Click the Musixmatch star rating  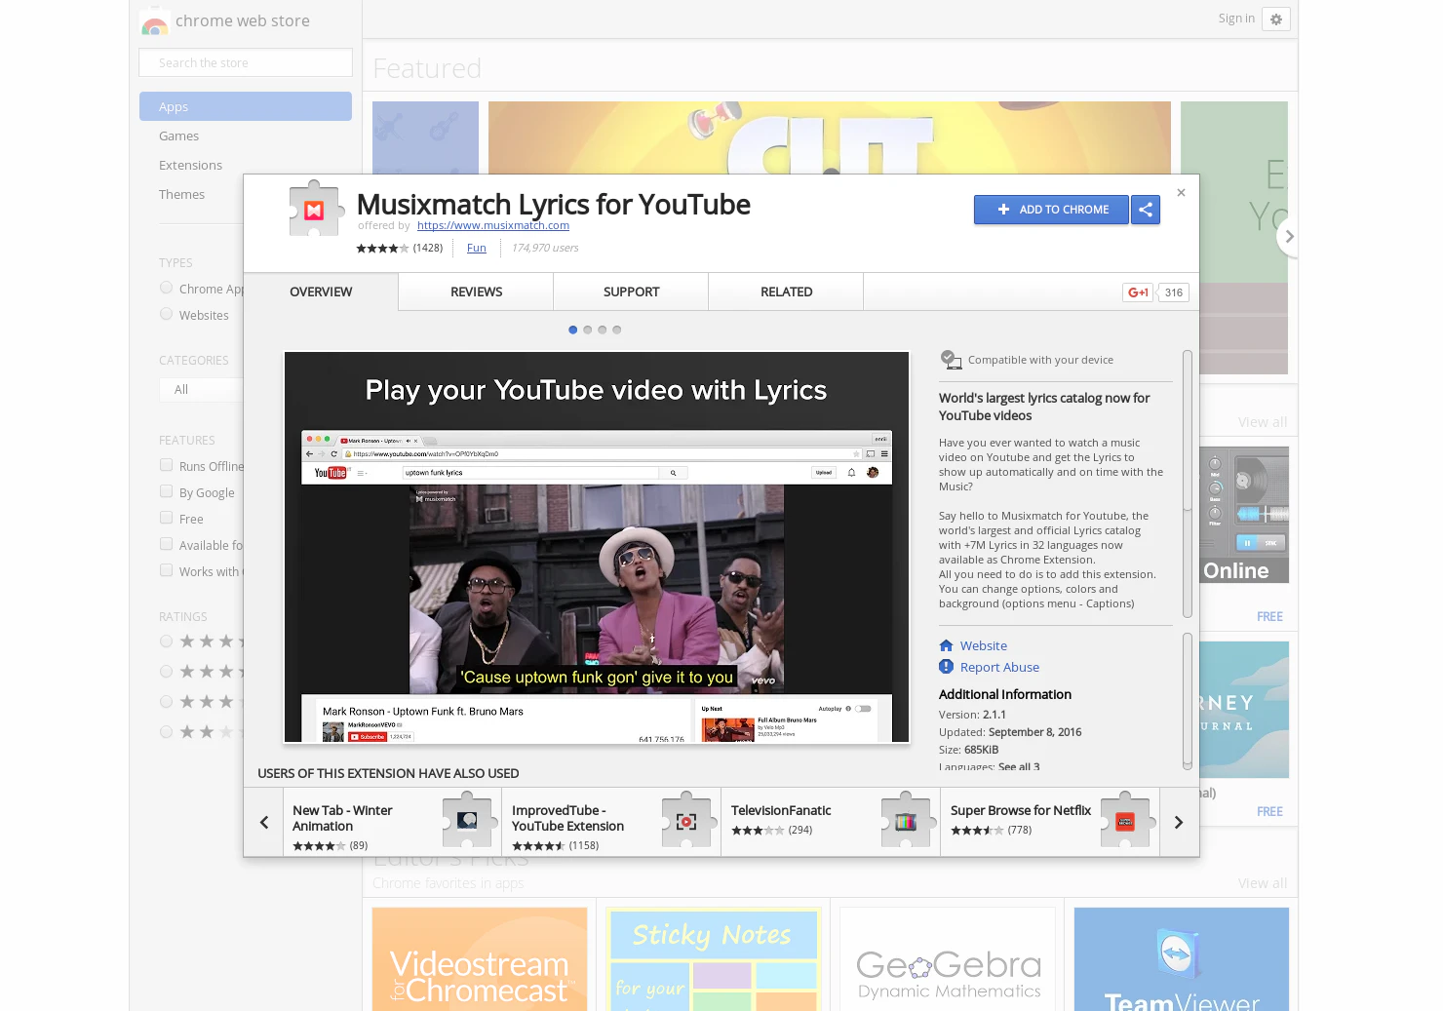382,249
